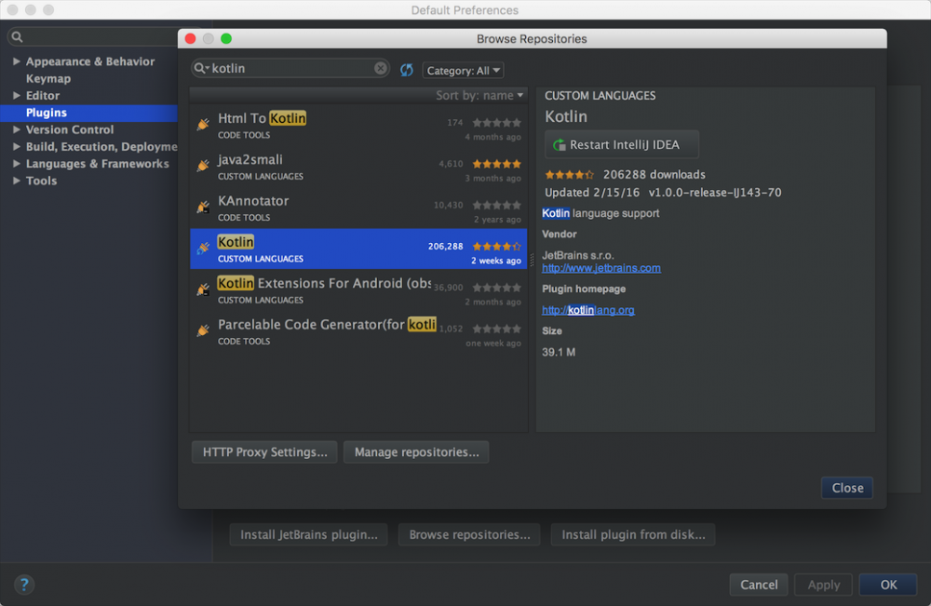Open the Sort by: name dropdown
931x606 pixels.
479,96
